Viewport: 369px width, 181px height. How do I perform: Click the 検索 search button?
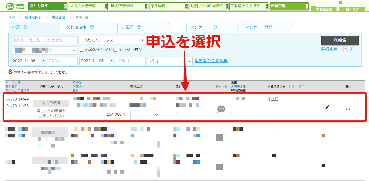(340, 40)
